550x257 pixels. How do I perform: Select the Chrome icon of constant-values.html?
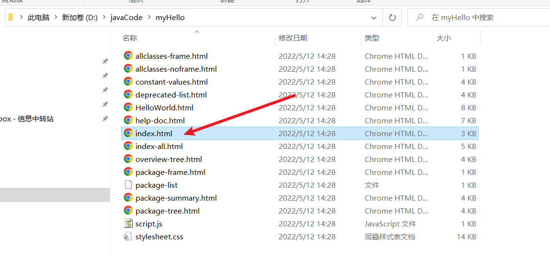point(128,82)
